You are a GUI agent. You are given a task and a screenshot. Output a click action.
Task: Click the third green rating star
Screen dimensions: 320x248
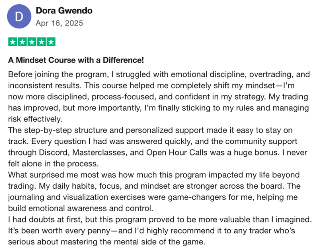[x=32, y=42]
